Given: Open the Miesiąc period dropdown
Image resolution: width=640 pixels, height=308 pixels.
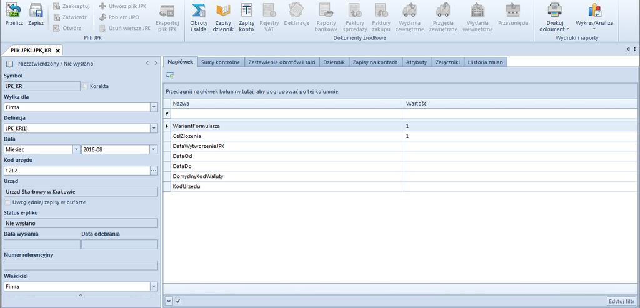Looking at the screenshot, I should [x=76, y=149].
